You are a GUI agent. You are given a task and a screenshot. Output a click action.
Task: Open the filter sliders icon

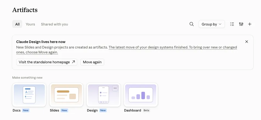point(241,24)
